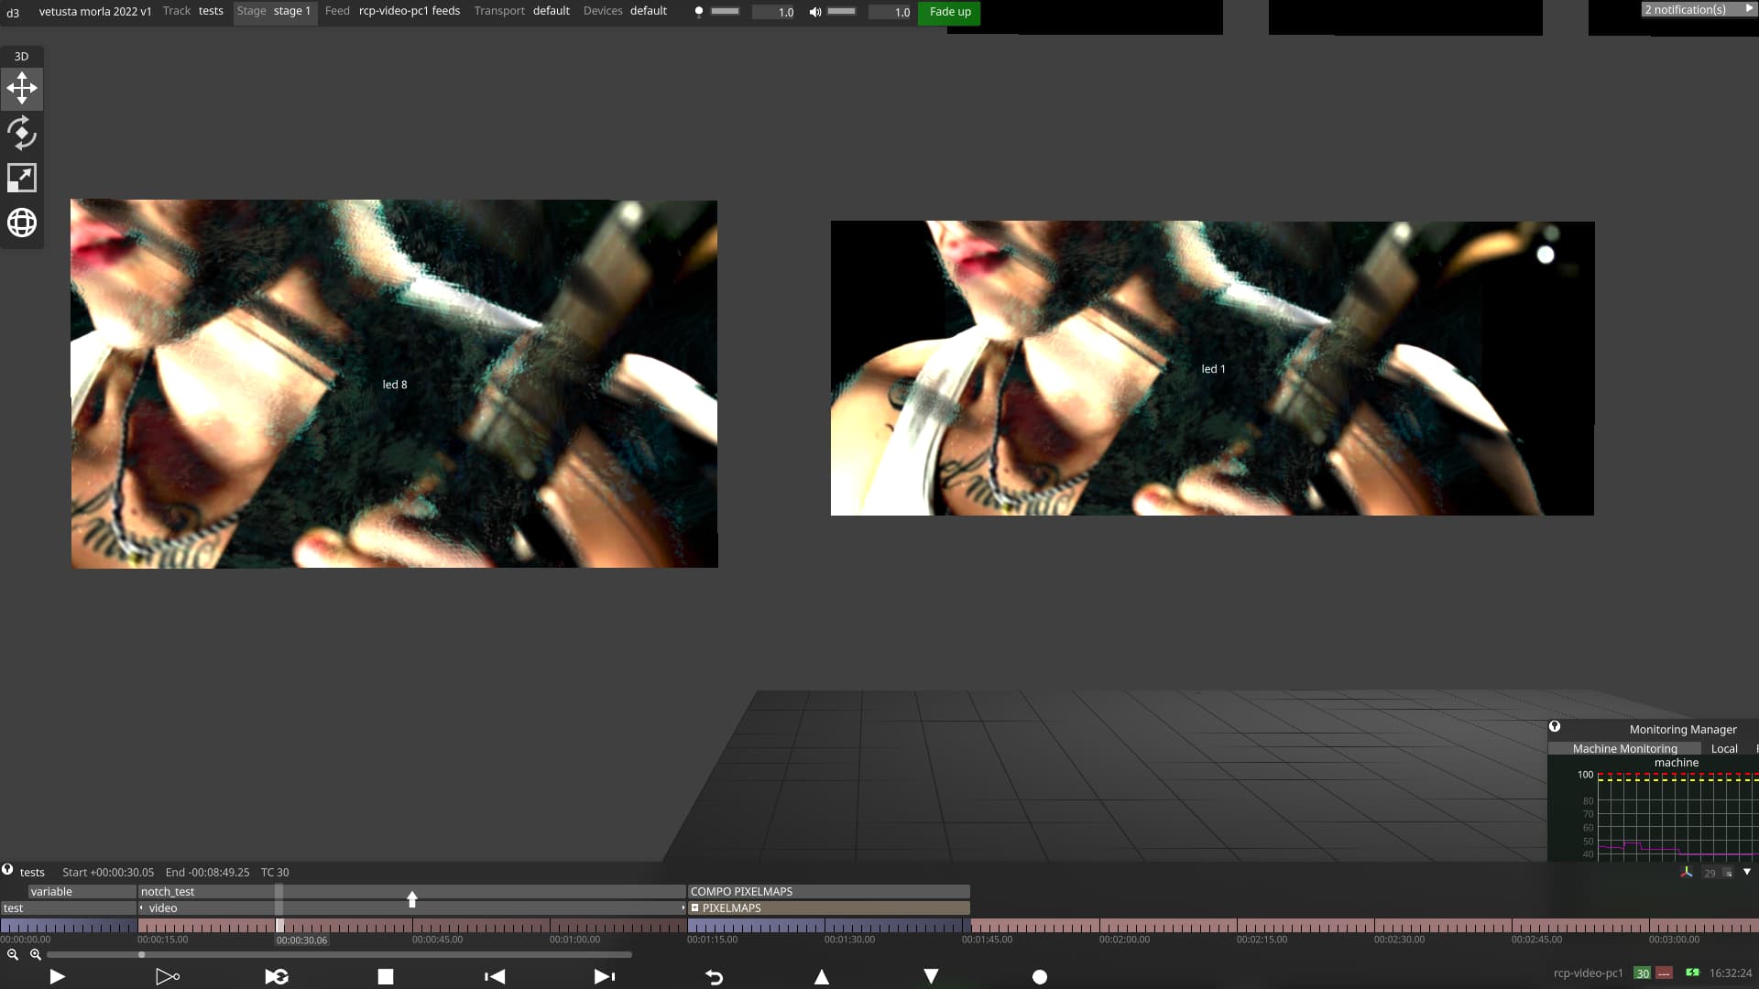
Task: Click the pin icon of the tests track
Action: [7, 869]
